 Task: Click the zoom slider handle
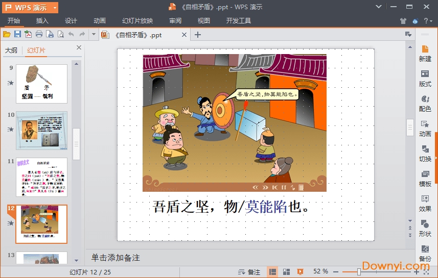tap(359, 272)
